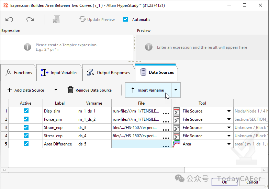Switch to the Functions tab
The width and height of the screenshot is (269, 189).
click(18, 73)
